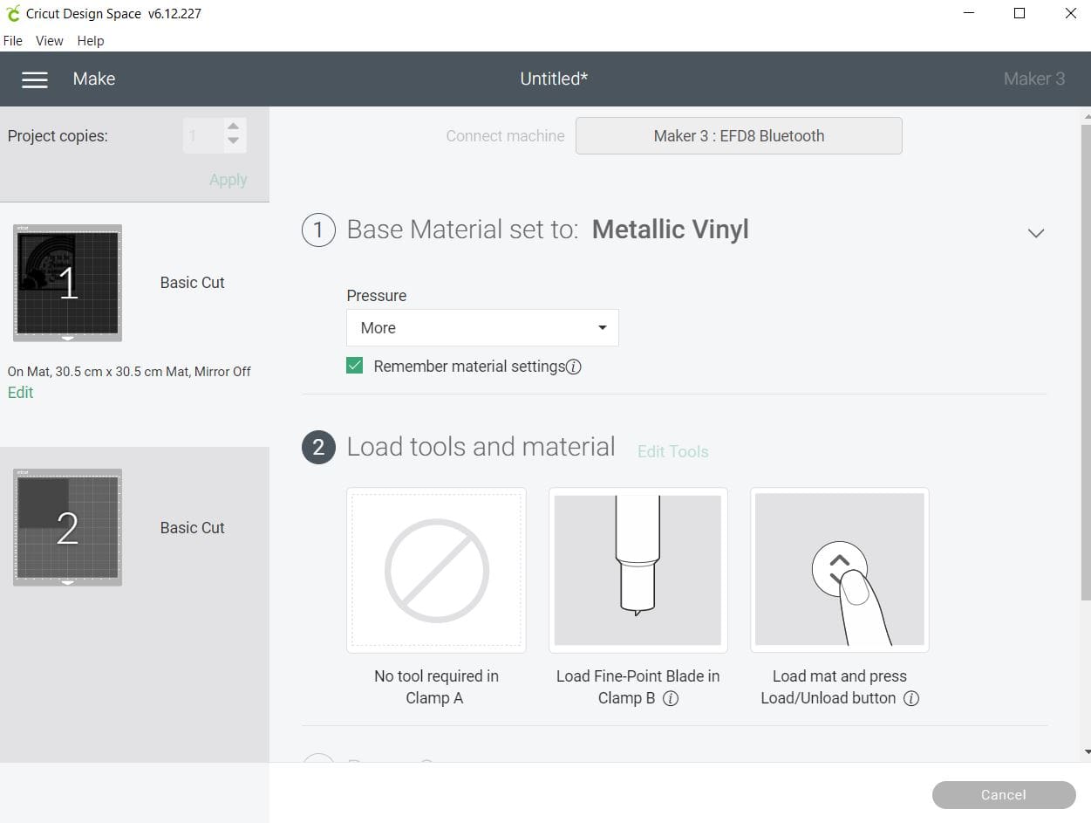Uncheck Remember material settings checkbox
The image size is (1091, 823).
point(354,366)
